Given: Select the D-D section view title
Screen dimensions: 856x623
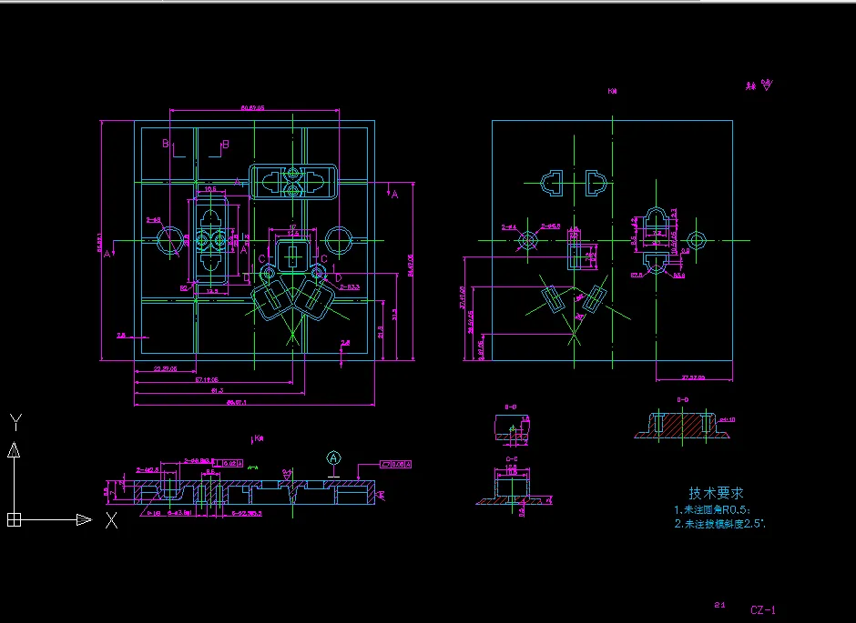Looking at the screenshot, I should point(682,399).
